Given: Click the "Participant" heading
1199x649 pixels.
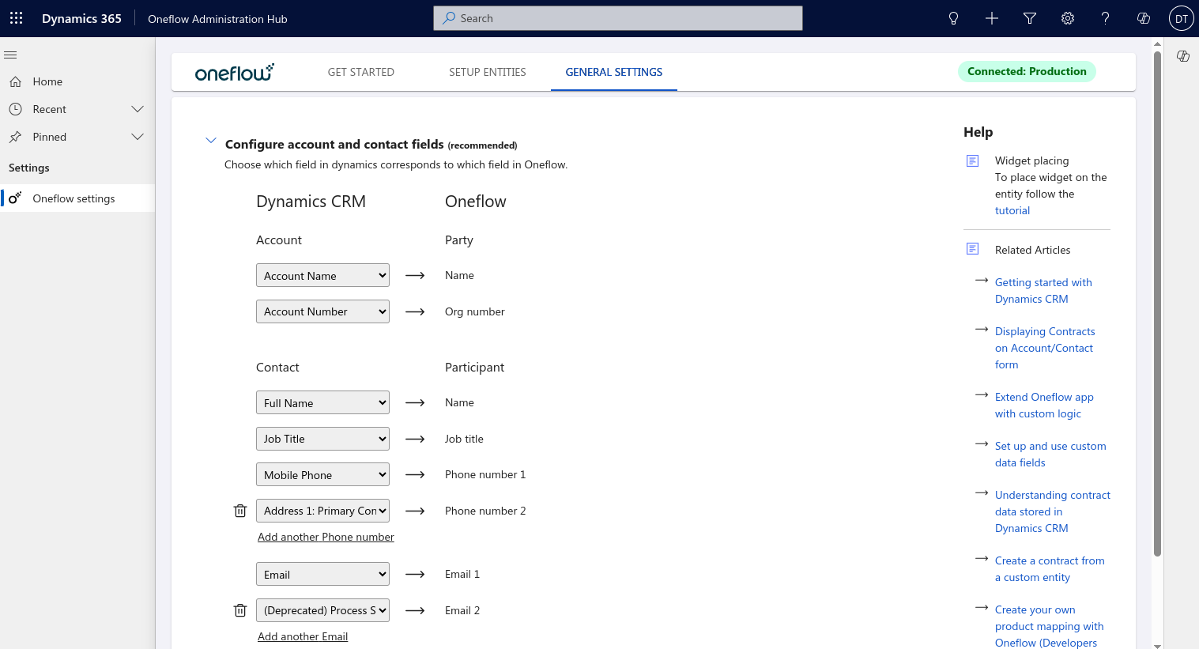Looking at the screenshot, I should (474, 368).
